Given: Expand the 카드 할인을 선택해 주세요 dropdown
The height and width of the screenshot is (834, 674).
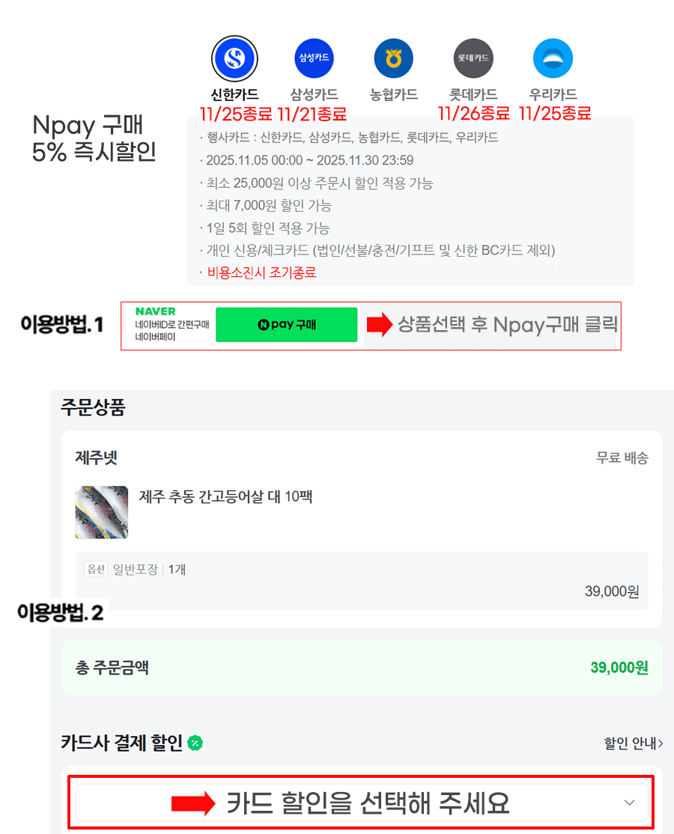Looking at the screenshot, I should click(x=362, y=803).
